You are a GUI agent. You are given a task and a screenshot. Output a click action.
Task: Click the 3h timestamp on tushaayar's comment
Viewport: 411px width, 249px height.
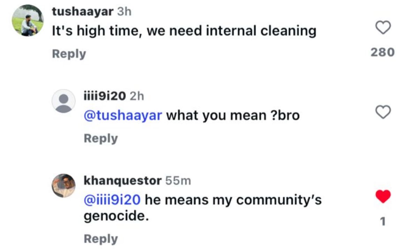[x=124, y=12]
